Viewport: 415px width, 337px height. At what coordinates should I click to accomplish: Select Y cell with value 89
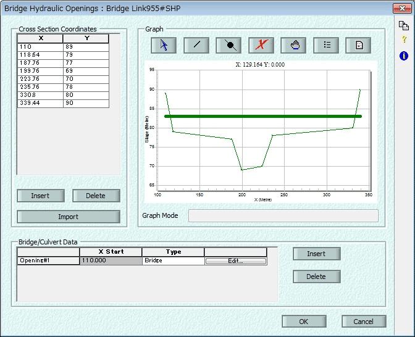coord(86,47)
